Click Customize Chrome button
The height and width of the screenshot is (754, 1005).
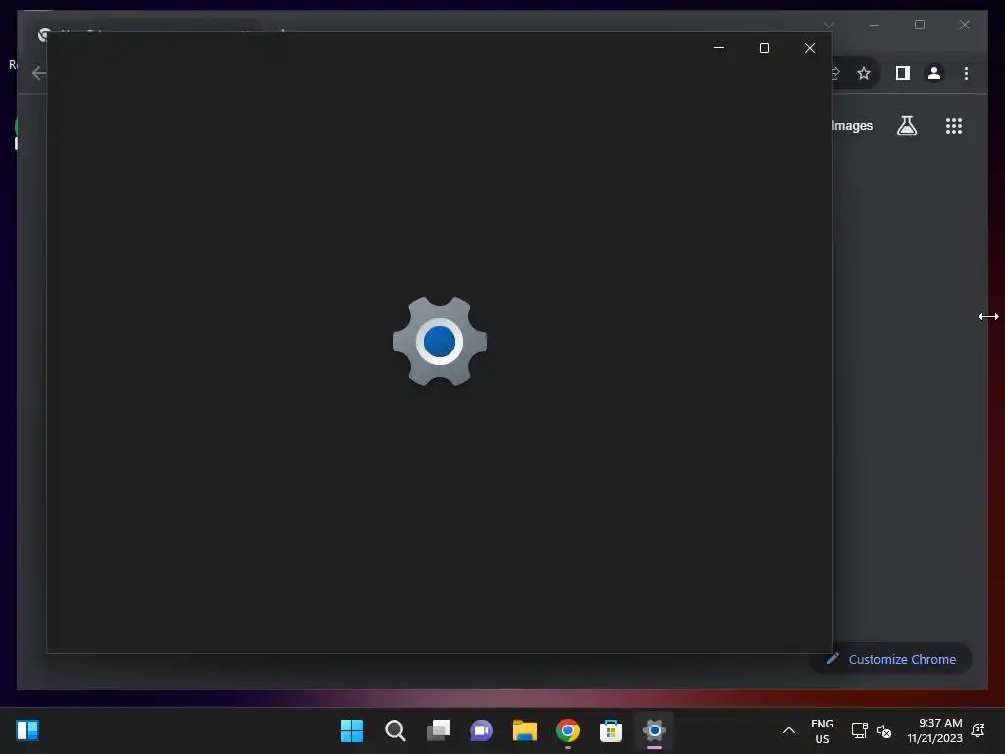[891, 659]
